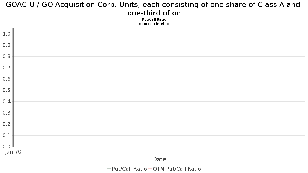Toggle the OTM Put/Call Ratio legend entry
Viewport: 308px width, 173px height.
[x=174, y=169]
